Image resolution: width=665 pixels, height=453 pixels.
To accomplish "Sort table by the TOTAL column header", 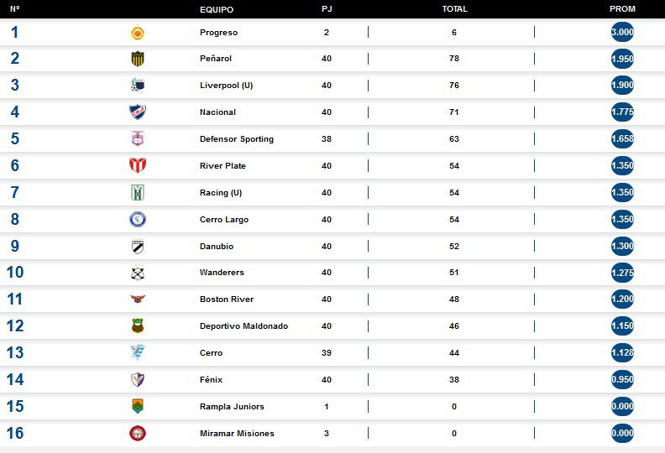I will click(454, 9).
